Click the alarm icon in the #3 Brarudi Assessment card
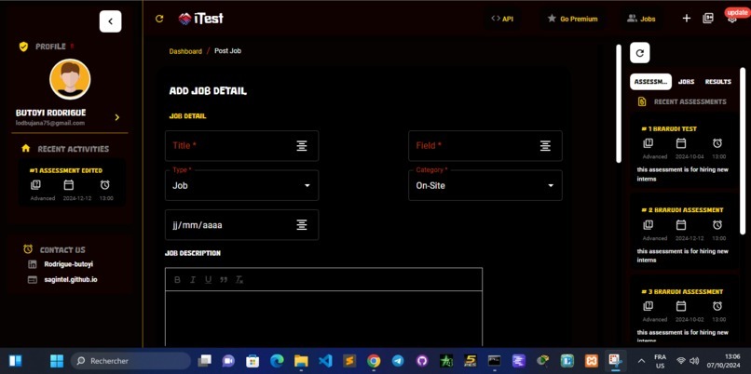The height and width of the screenshot is (374, 751). coord(717,306)
